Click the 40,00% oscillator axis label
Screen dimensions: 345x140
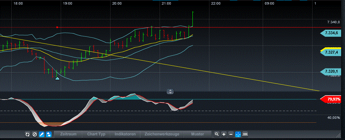coord(334,118)
